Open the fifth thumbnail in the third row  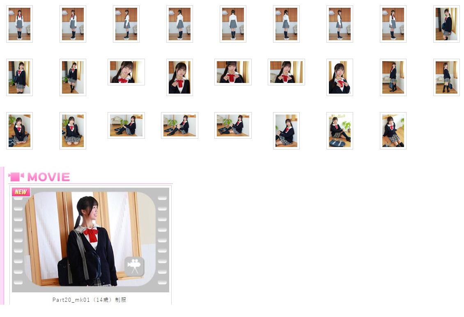[233, 125]
